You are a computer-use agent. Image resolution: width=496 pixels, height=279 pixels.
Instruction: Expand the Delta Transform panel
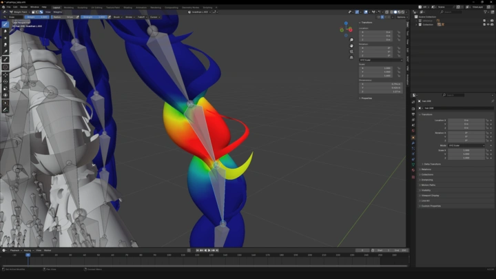click(x=432, y=164)
